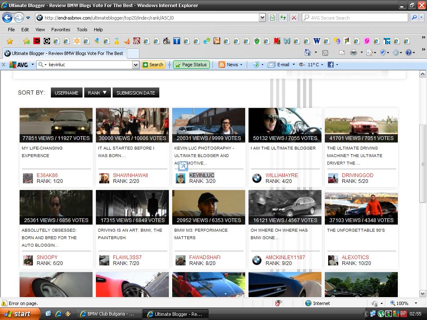Open the Tools menu in the menu bar
The height and width of the screenshot is (320, 427).
pyautogui.click(x=82, y=30)
